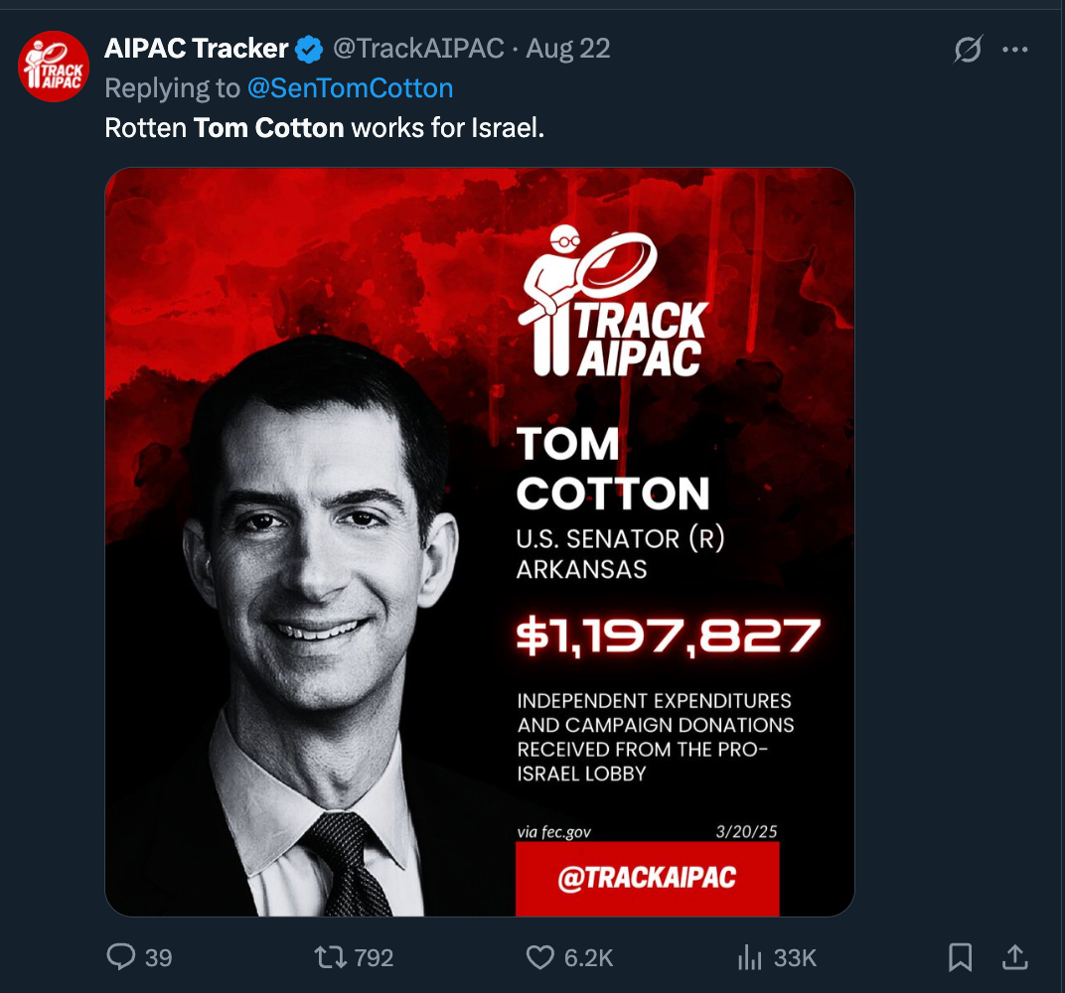Click the AIPAC Tracker display name
The image size is (1065, 993).
197,48
